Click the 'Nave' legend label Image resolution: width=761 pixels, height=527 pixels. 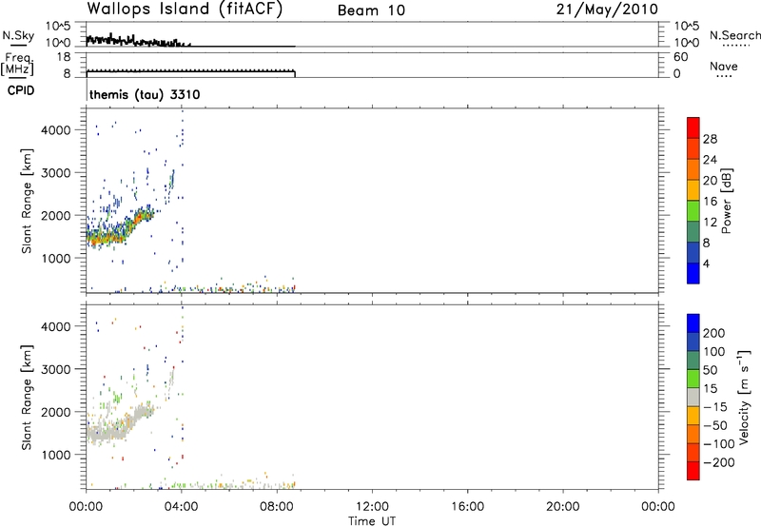click(x=724, y=67)
